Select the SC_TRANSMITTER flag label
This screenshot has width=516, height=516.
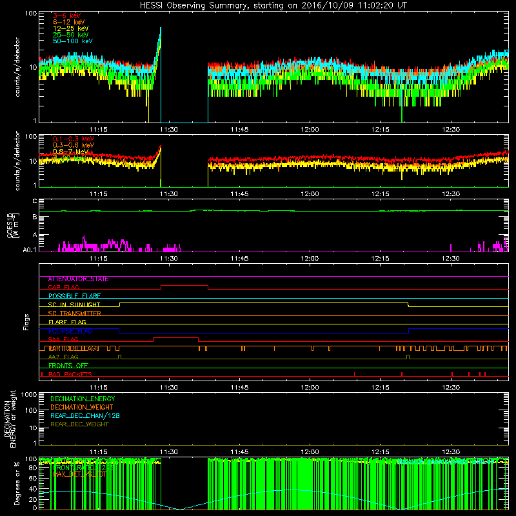[74, 313]
